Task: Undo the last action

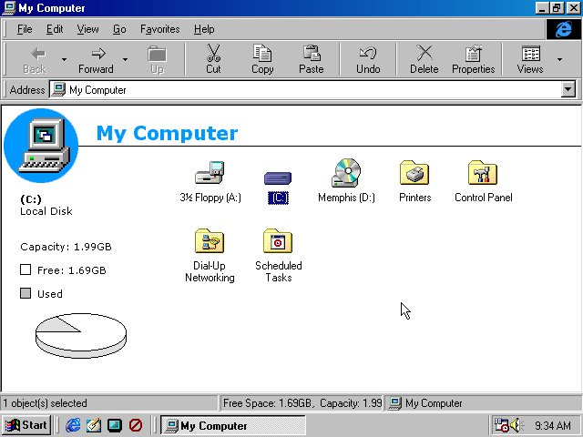Action: click(x=368, y=59)
